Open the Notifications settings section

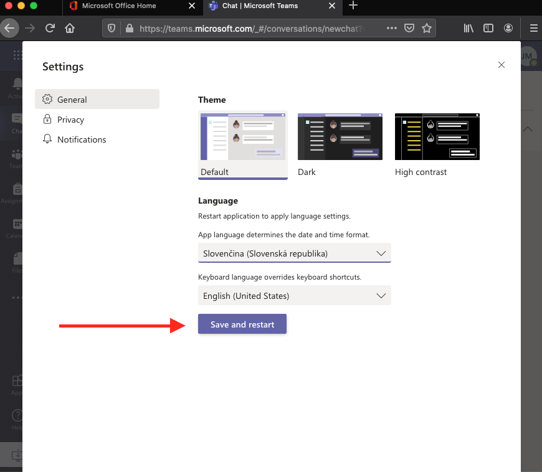pos(81,139)
